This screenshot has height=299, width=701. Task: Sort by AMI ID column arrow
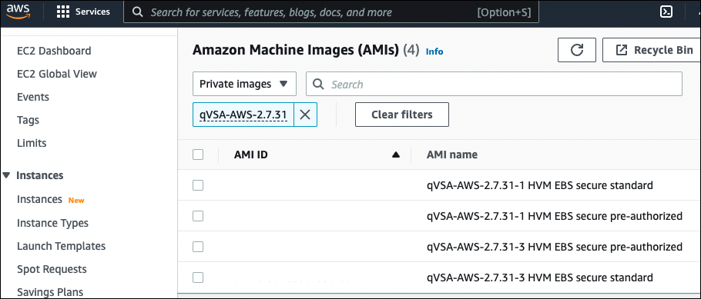click(x=395, y=154)
